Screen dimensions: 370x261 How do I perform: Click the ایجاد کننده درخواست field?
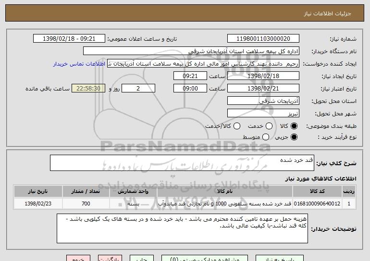coord(203,64)
